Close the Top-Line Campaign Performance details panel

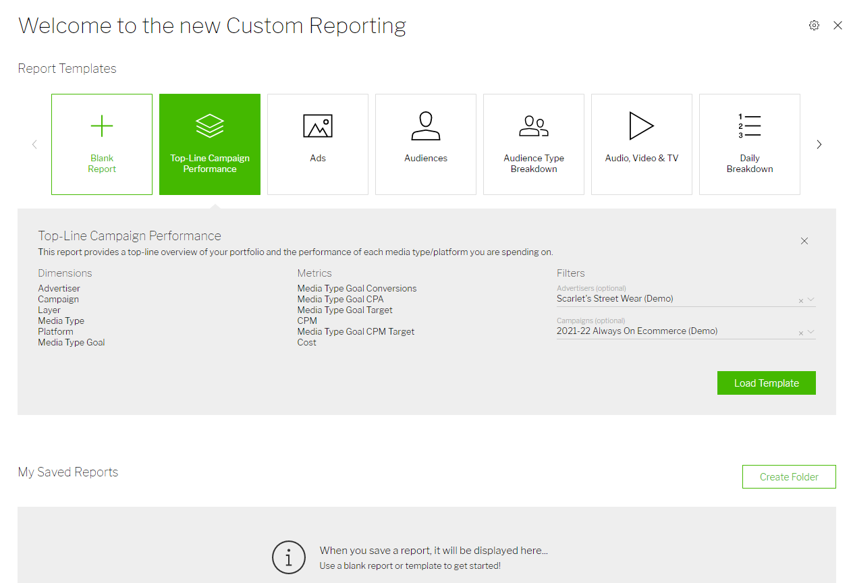tap(804, 241)
